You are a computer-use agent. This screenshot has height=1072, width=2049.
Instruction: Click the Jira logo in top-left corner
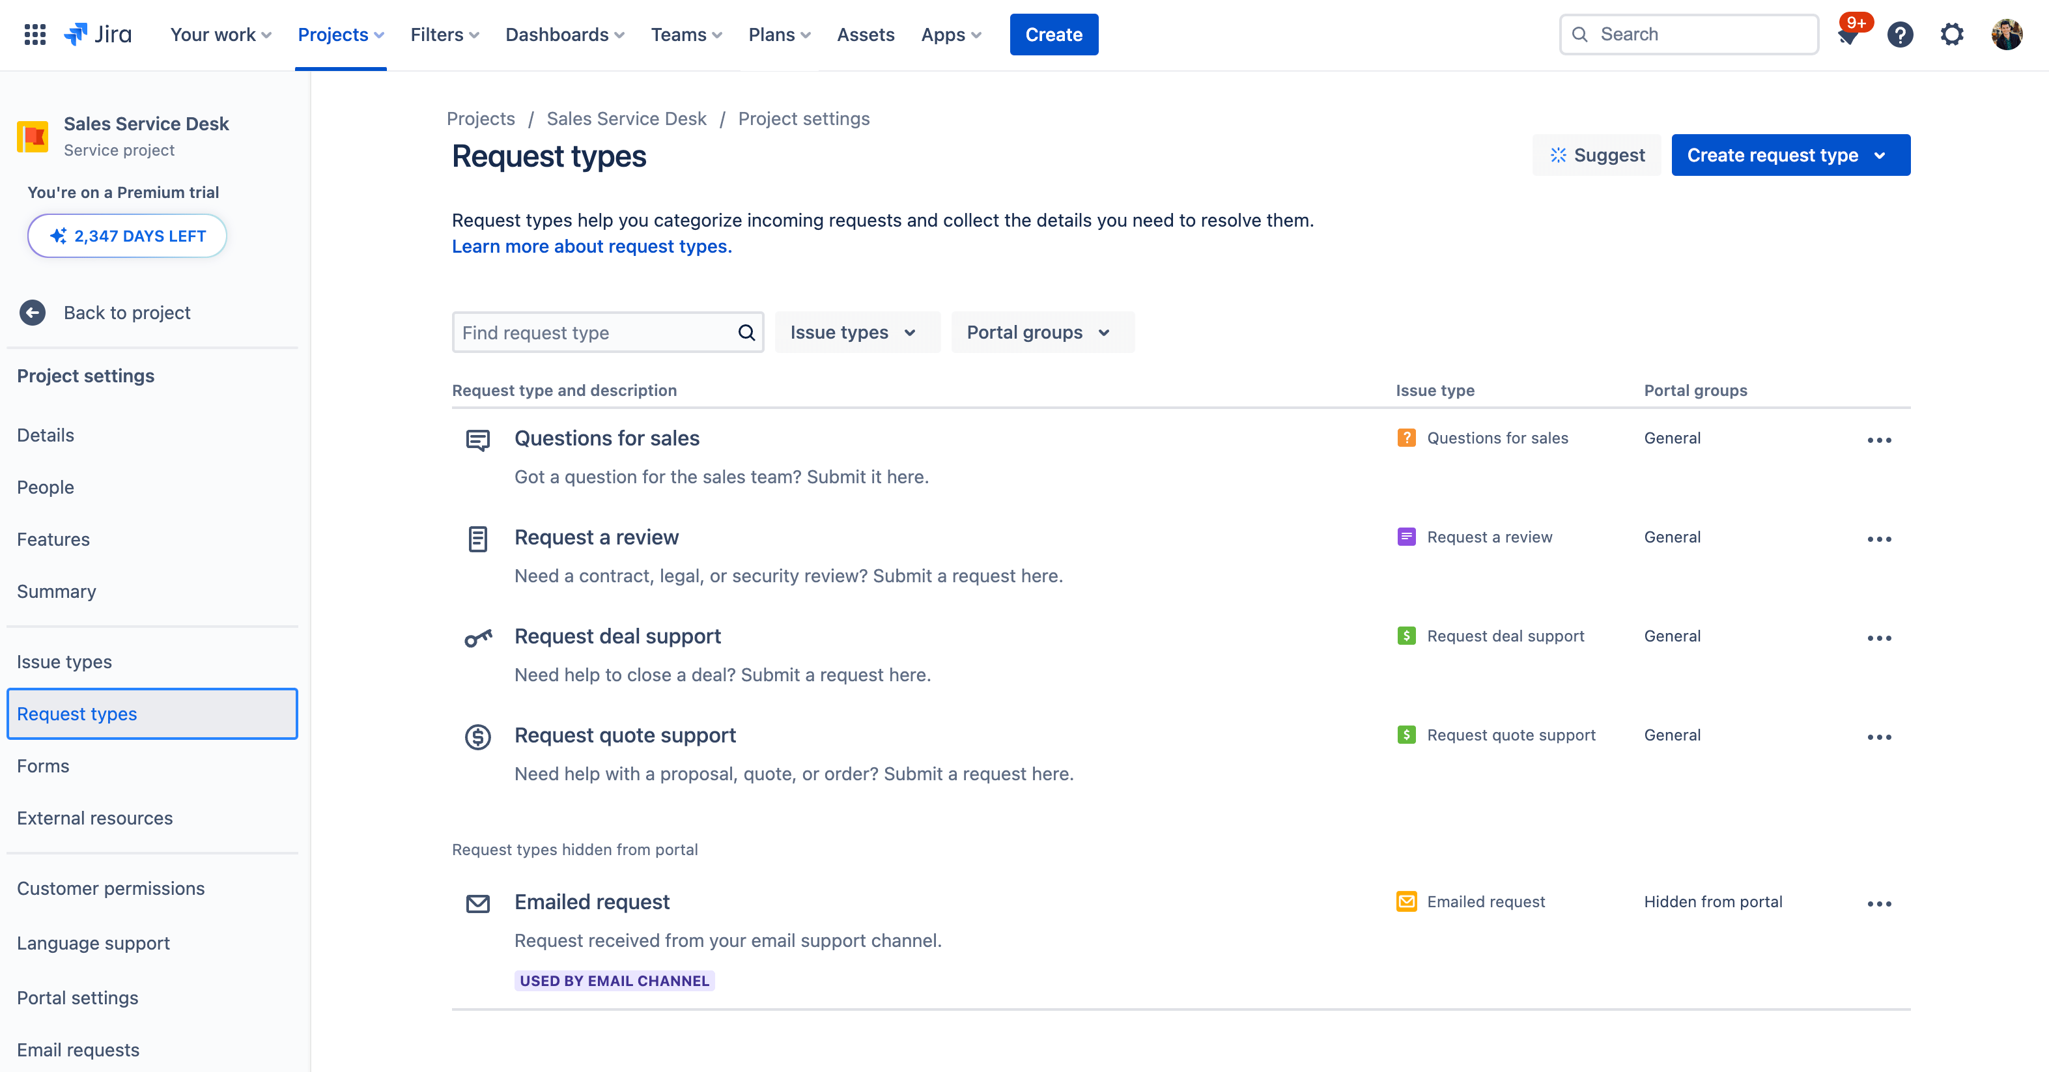point(96,34)
